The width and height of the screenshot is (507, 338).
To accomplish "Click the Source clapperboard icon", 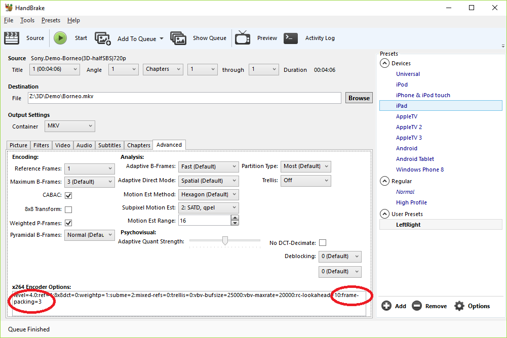I will coord(11,38).
